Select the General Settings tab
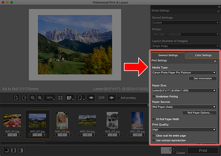 pyautogui.click(x=168, y=55)
